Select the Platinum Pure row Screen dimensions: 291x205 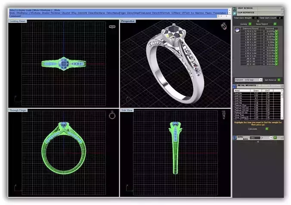[x=257, y=105]
